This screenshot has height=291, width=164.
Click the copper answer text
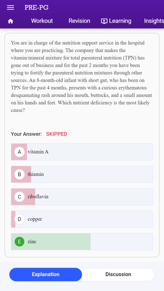pyautogui.click(x=35, y=219)
